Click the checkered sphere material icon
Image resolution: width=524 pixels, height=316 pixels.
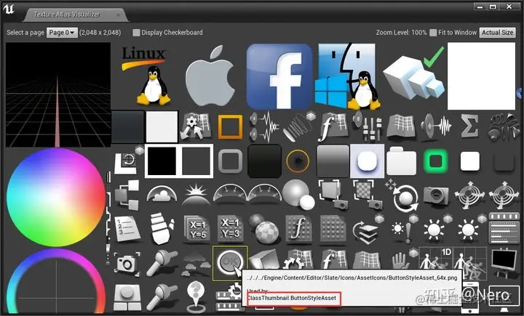(x=263, y=229)
